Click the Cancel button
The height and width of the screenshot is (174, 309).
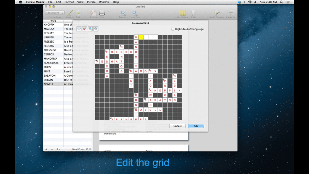tap(177, 126)
